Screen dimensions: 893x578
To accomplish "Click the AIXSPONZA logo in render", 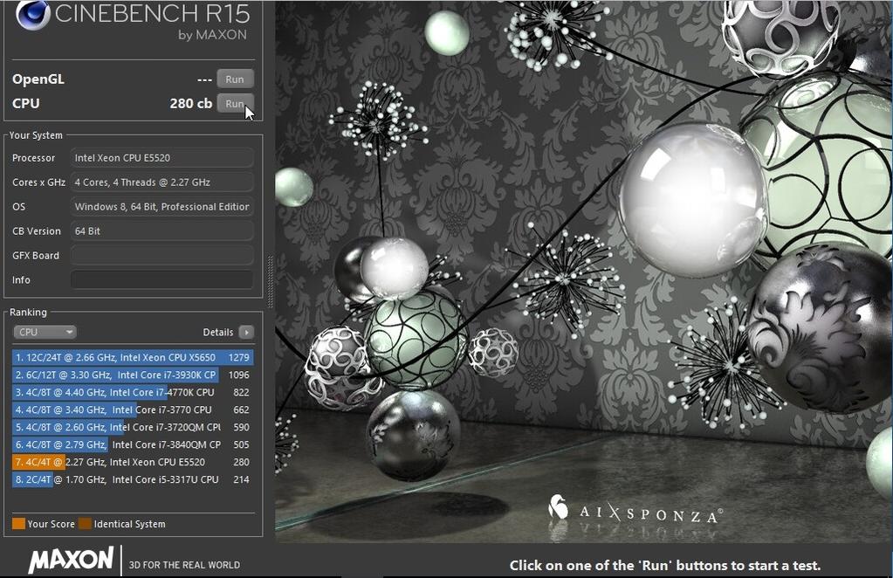I will [x=635, y=508].
